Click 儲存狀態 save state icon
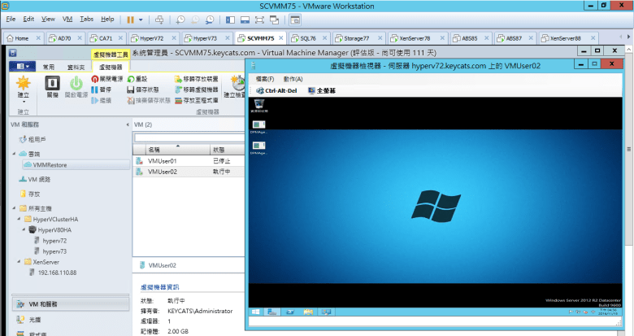This screenshot has height=336, width=634. 132,89
